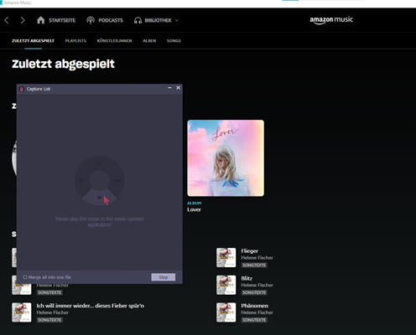
Task: Open Helene Fischer artist under Flieger
Action: click(257, 258)
